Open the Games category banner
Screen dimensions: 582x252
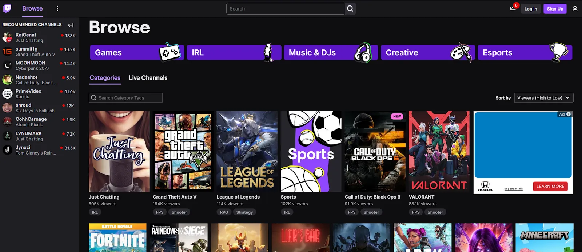coord(137,53)
